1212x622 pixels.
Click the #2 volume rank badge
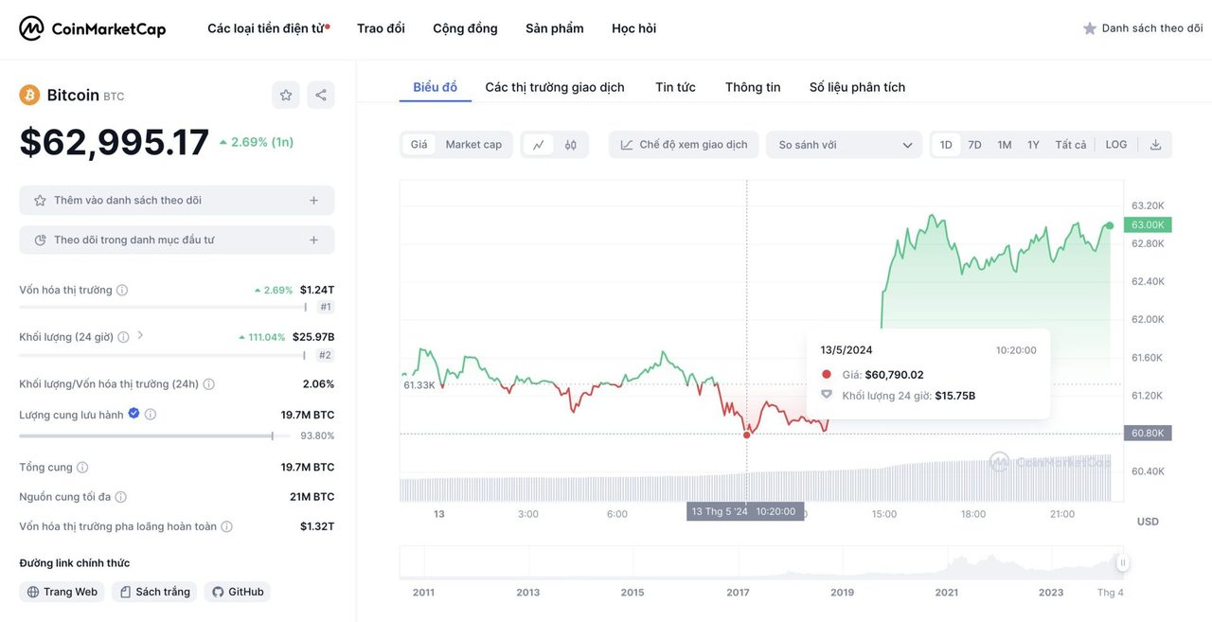tap(325, 355)
